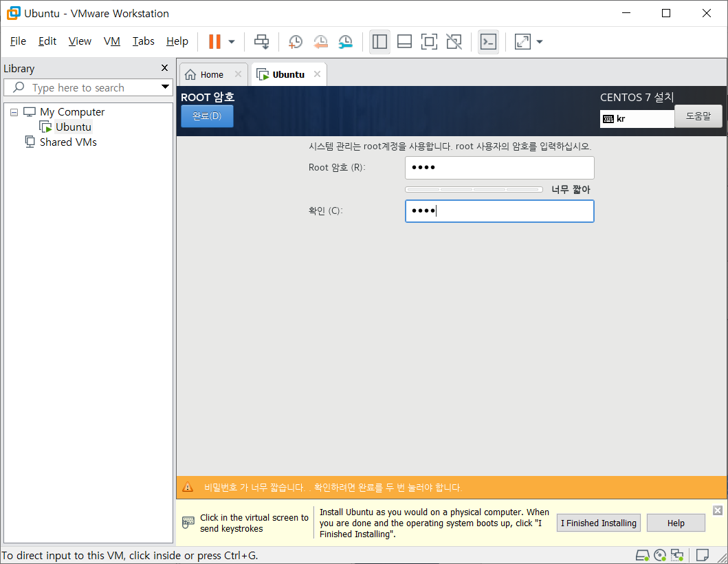Maximize the VMware Workstation window
Screen dimensions: 728x564
pos(665,13)
